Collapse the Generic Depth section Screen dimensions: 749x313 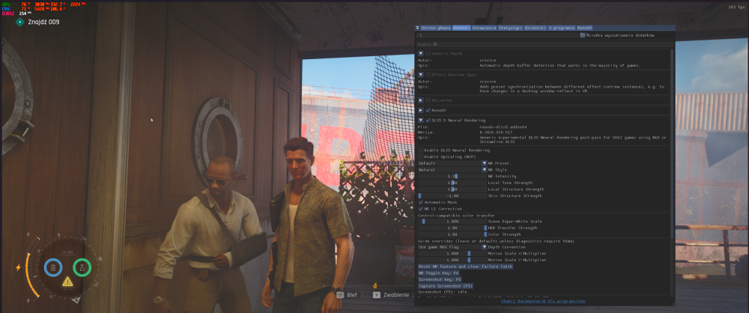click(x=420, y=53)
